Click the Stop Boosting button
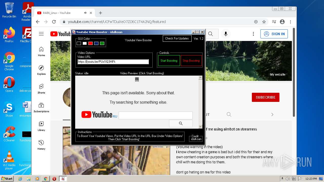This screenshot has height=182, width=324. [x=191, y=61]
